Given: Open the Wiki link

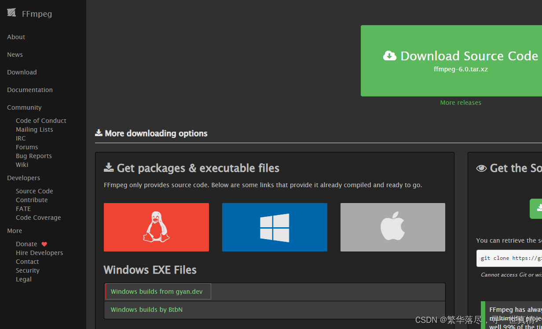Looking at the screenshot, I should [22, 165].
